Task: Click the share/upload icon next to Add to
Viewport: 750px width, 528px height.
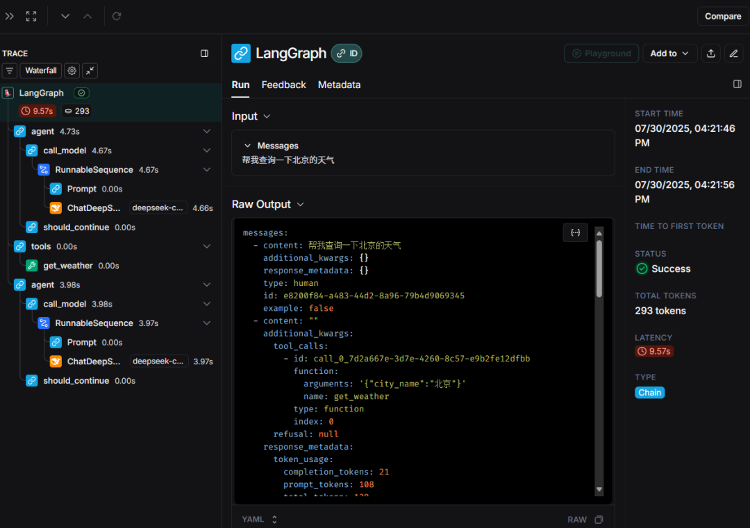Action: tap(710, 53)
